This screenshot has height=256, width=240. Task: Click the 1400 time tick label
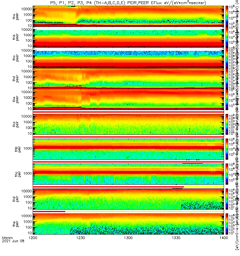pyautogui.click(x=224, y=238)
